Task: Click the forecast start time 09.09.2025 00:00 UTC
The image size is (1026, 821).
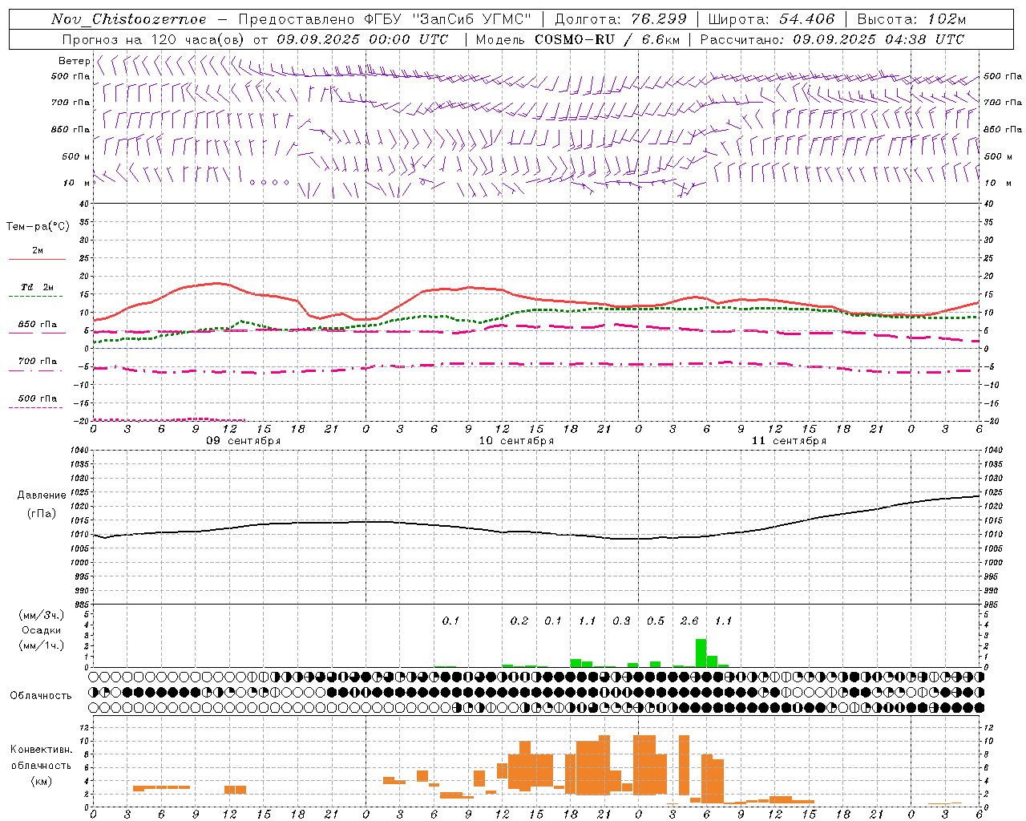Action: pos(362,39)
